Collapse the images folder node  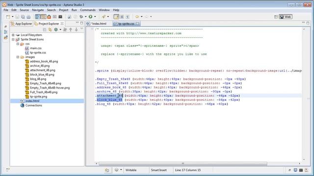18,57
